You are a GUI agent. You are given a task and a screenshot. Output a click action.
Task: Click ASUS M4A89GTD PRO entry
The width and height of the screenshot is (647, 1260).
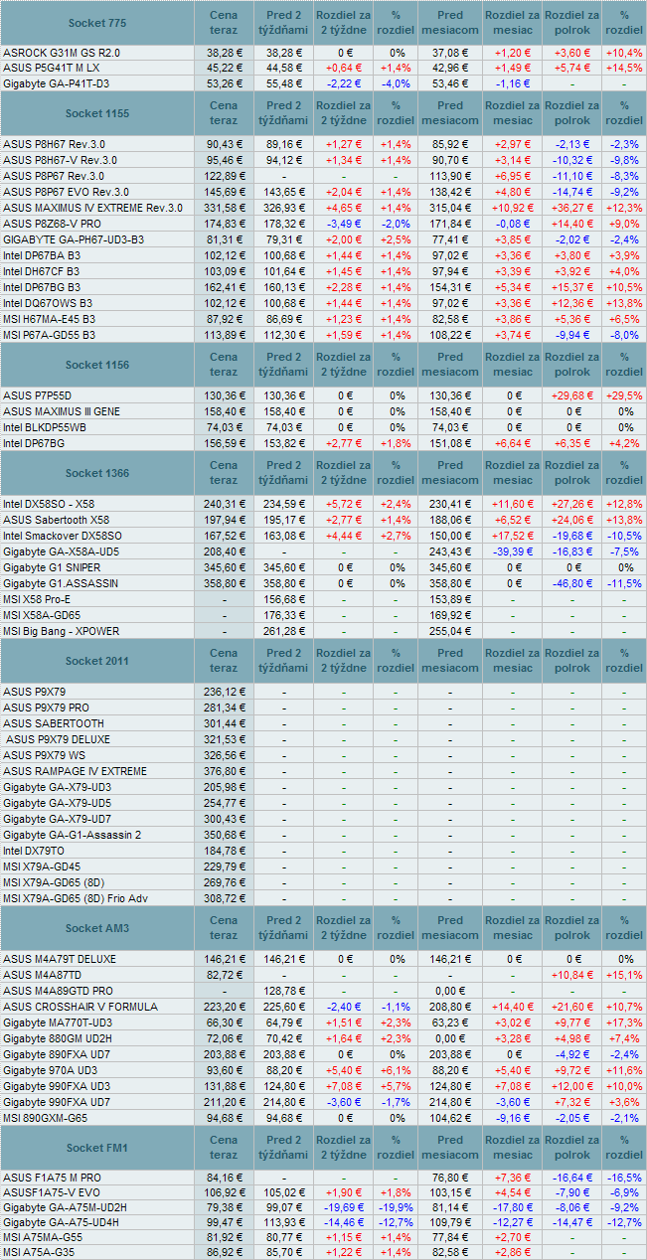(58, 991)
